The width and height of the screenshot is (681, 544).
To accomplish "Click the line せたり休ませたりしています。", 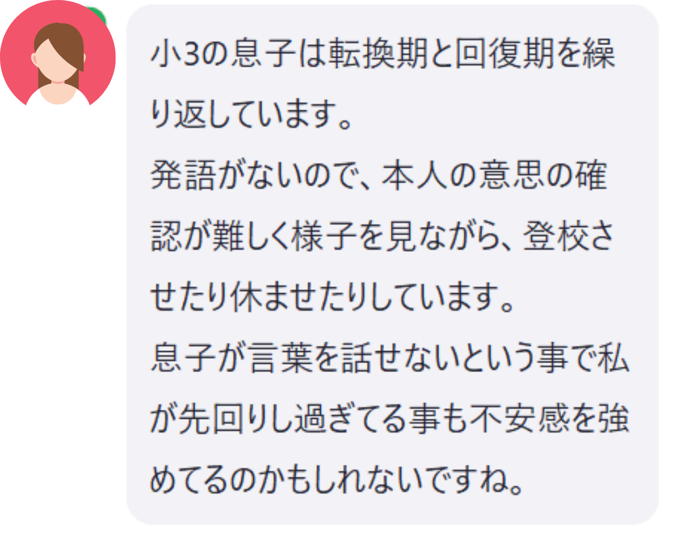I will tap(332, 297).
